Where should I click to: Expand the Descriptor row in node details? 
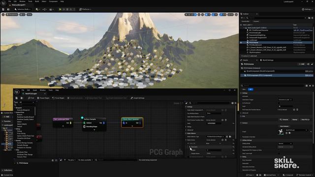click(189, 147)
